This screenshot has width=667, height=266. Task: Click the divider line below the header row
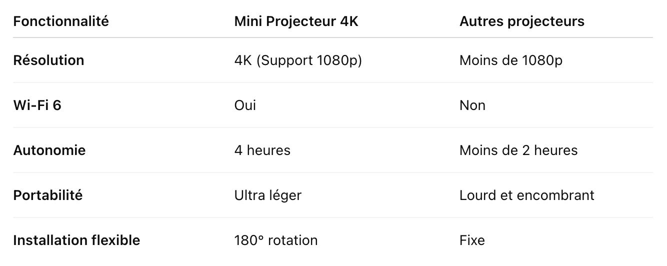(x=333, y=37)
